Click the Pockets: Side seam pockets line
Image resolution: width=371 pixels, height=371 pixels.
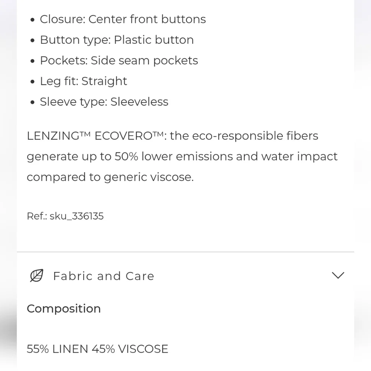119,60
